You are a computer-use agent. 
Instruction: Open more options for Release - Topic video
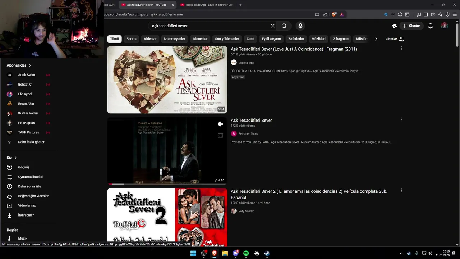[402, 120]
